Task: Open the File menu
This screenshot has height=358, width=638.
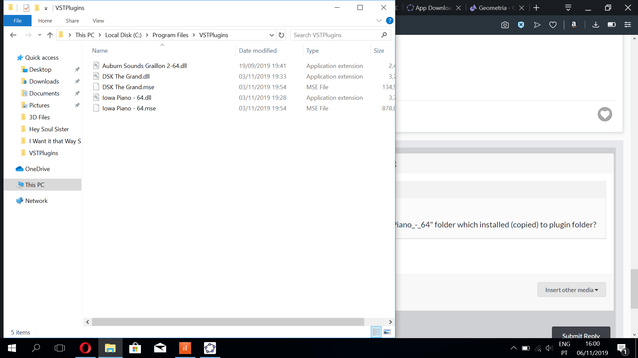Action: (x=18, y=21)
